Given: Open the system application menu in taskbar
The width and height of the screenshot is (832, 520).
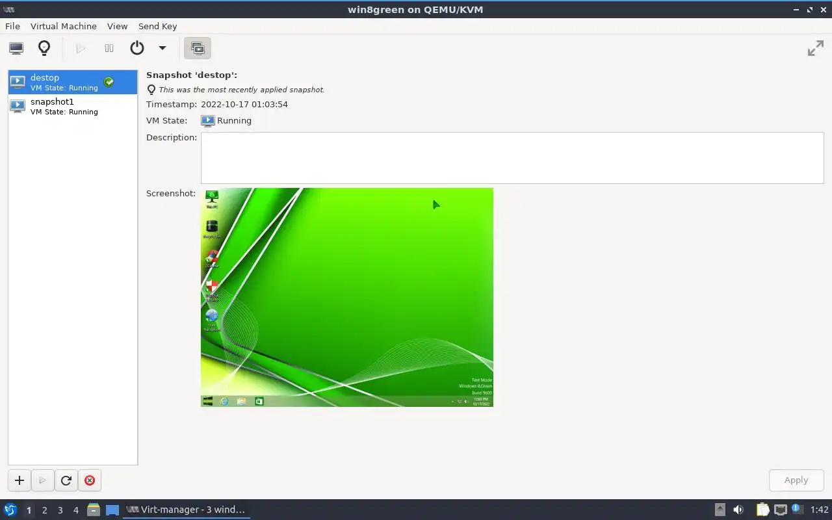Looking at the screenshot, I should (10, 510).
